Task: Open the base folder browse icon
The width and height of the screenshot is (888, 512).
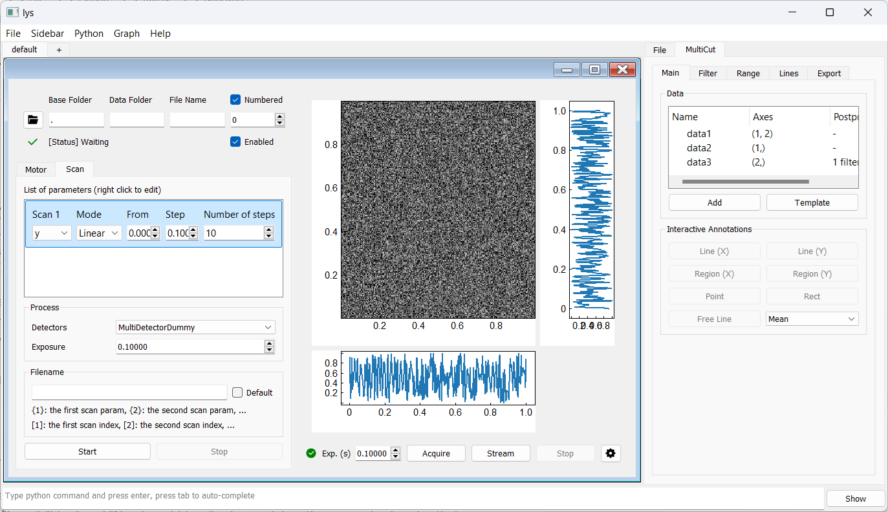Action: click(x=33, y=120)
